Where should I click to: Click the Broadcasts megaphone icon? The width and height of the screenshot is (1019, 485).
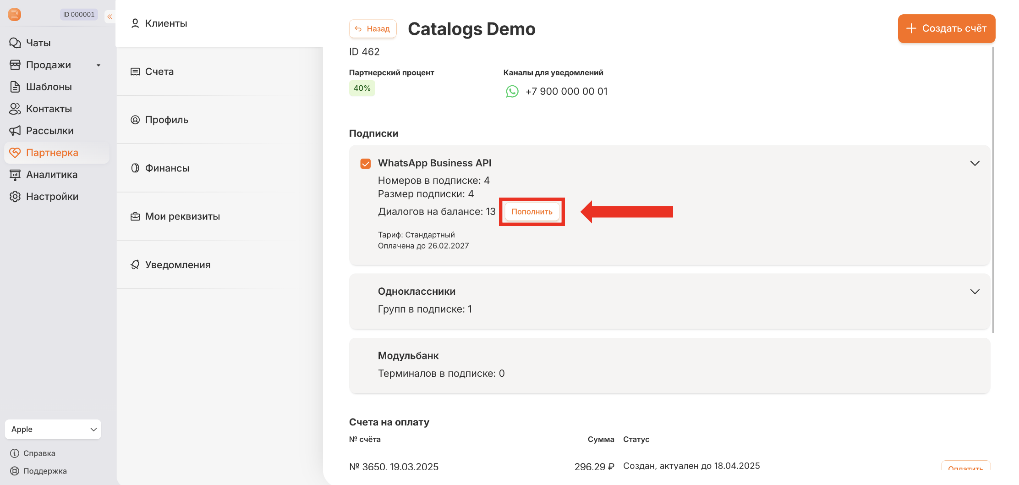coord(15,131)
